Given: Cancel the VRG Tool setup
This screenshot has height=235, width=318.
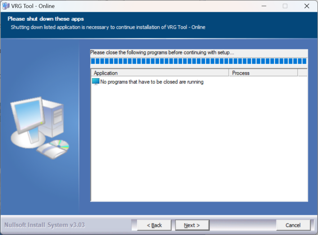Looking at the screenshot, I should [293, 225].
